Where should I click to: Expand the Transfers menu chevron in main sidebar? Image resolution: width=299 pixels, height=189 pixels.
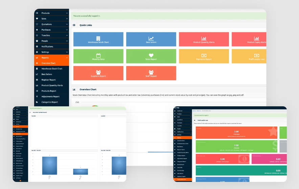click(x=67, y=35)
